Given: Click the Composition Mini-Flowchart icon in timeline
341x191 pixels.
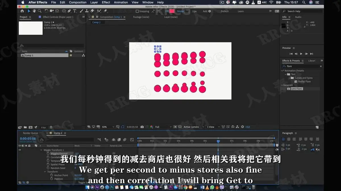Looking at the screenshot, I should [x=99, y=140].
